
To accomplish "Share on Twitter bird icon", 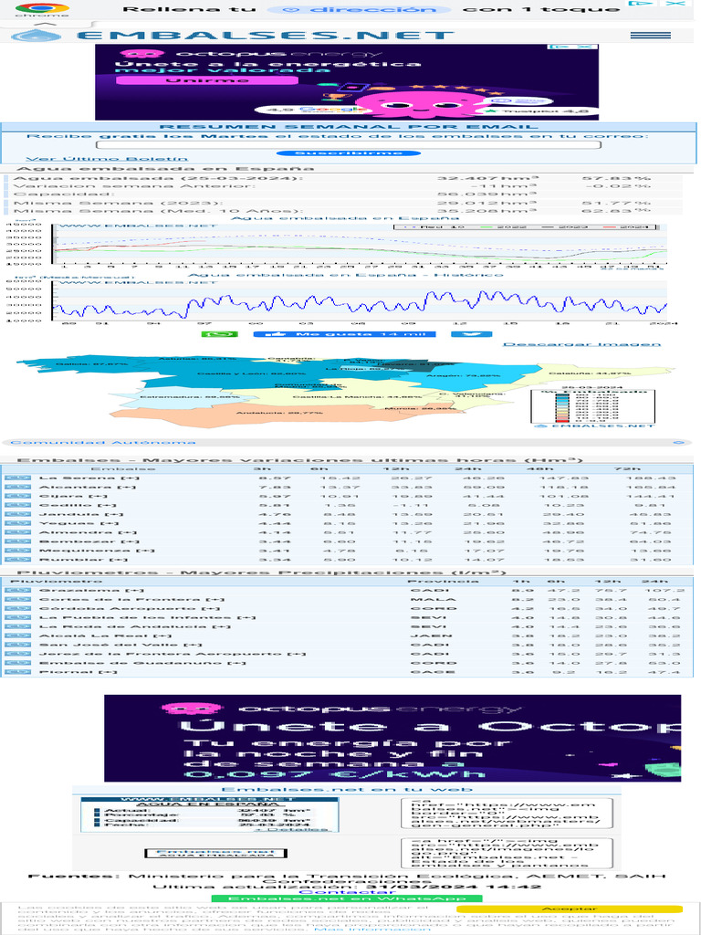I will pos(472,334).
